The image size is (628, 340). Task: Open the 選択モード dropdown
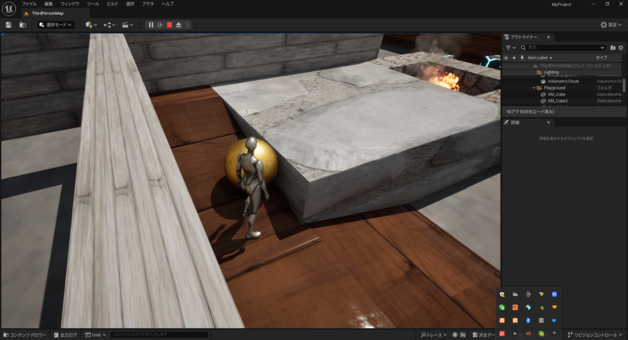[56, 25]
